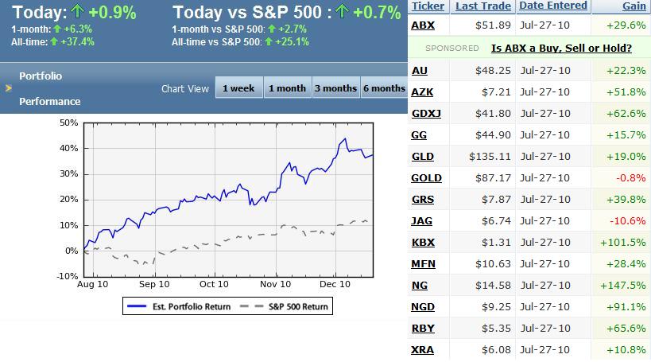Sort by Date Entered column

553,6
